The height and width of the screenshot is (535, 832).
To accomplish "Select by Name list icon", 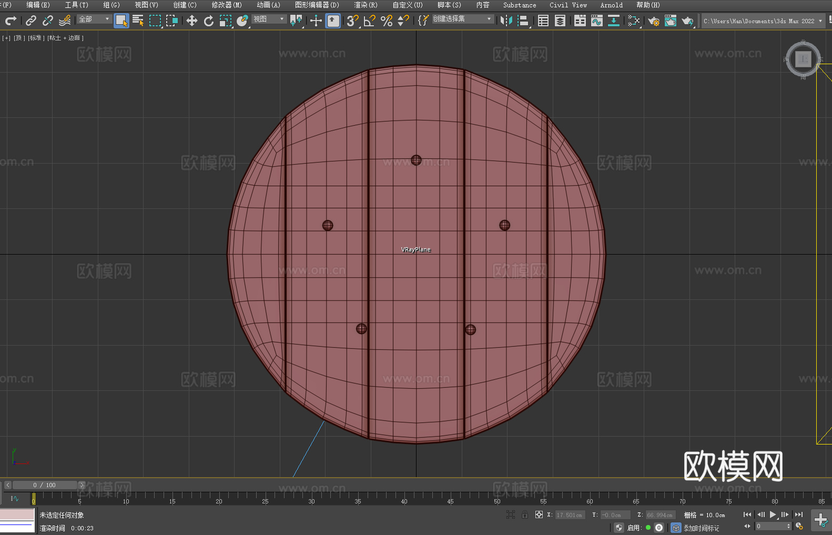I will [138, 21].
